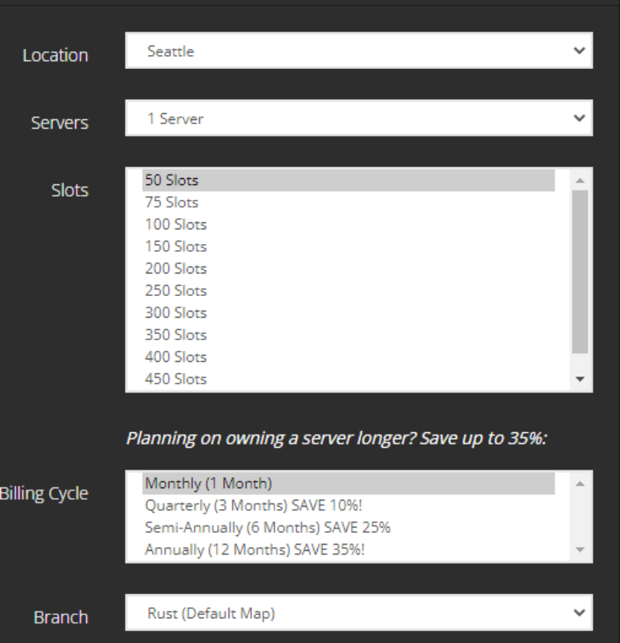The height and width of the screenshot is (643, 620).
Task: Pick 350 Slots from the list
Action: 349,335
